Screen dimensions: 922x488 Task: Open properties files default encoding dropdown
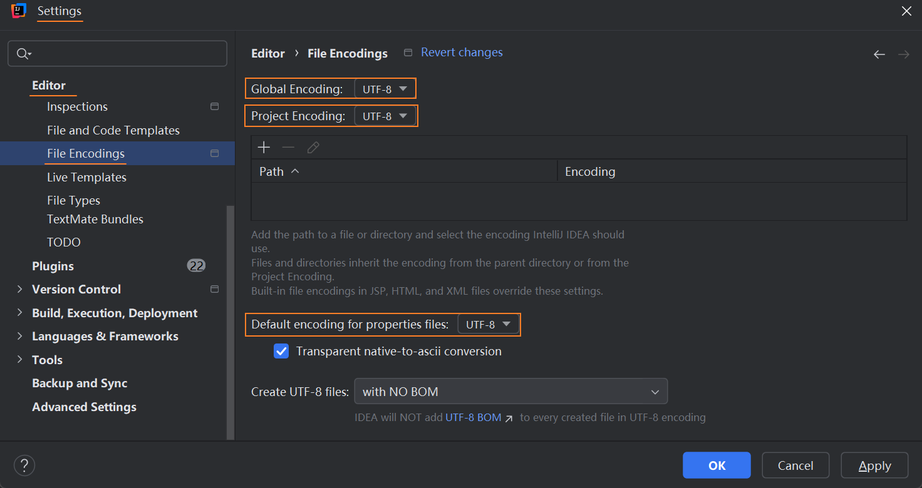coord(488,325)
